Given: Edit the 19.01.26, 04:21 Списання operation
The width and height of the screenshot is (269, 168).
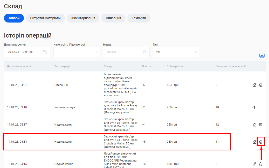Looking at the screenshot, I should coord(254,85).
